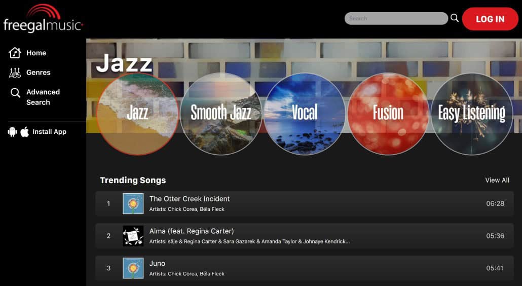Click The Otter Creek Incident album thumbnail
522x286 pixels.
click(133, 204)
